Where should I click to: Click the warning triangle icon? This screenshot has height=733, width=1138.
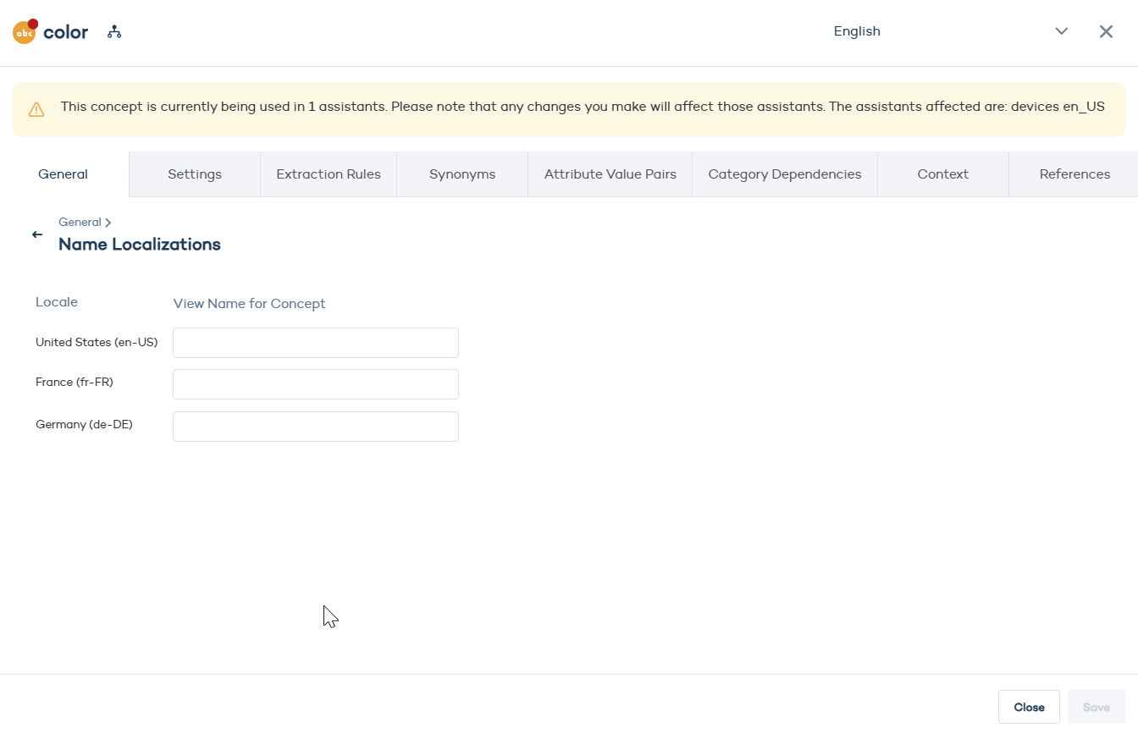tap(36, 109)
